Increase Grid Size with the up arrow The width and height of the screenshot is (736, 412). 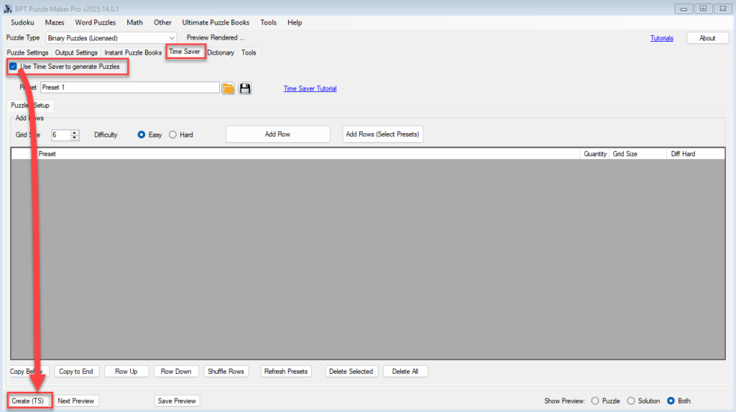[x=75, y=132]
